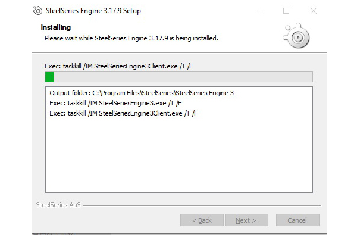Click the 'Please wait while' subtitle text
357x237 pixels.
click(x=131, y=38)
